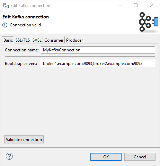Viewport: 160px width, 166px height.
Task: Click the Validate connection button
Action: pyautogui.click(x=24, y=140)
